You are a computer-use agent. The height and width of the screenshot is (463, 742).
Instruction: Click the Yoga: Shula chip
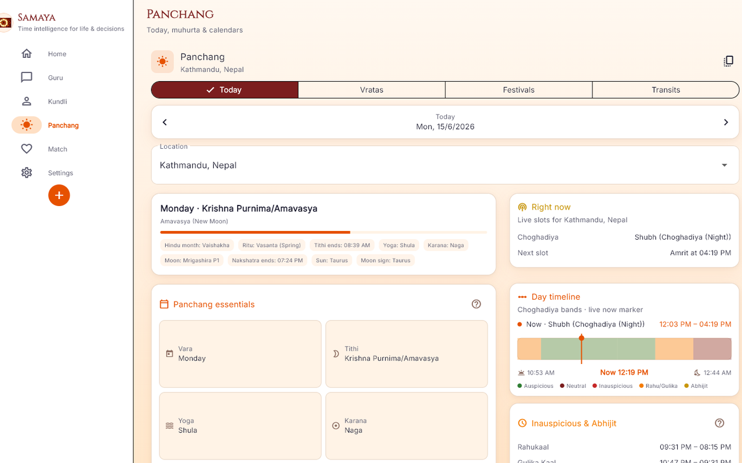(399, 245)
